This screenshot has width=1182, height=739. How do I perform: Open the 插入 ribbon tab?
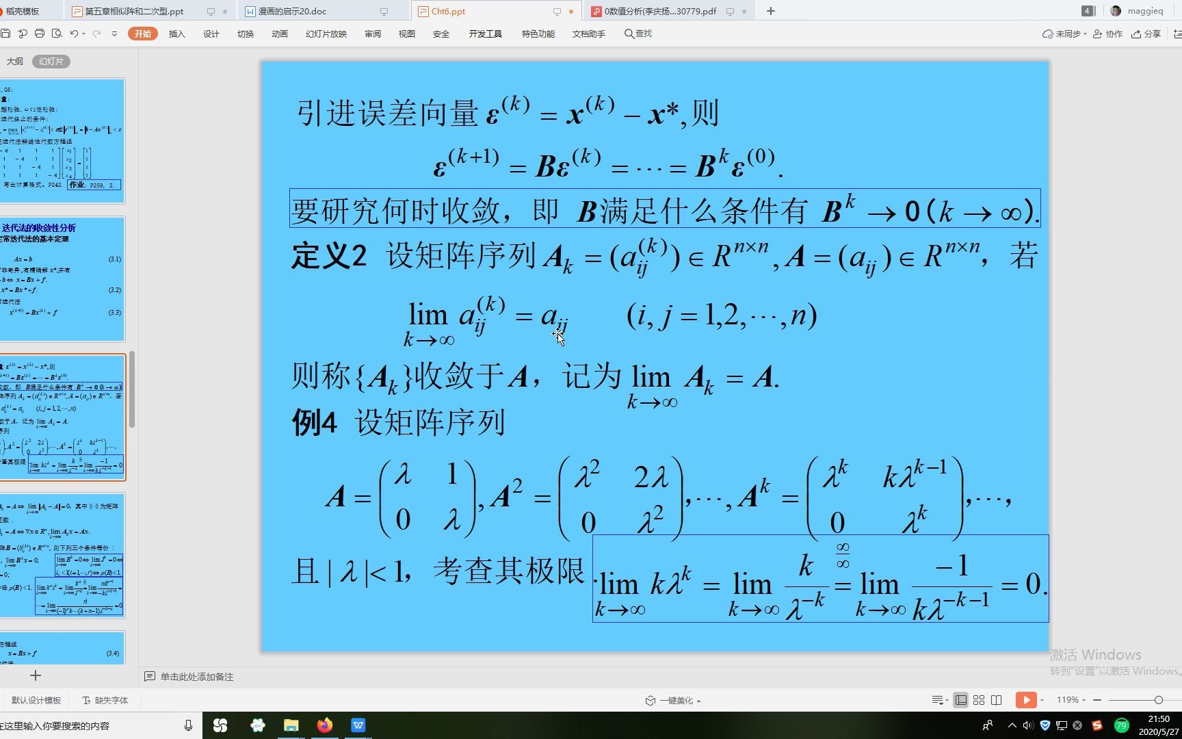click(176, 34)
